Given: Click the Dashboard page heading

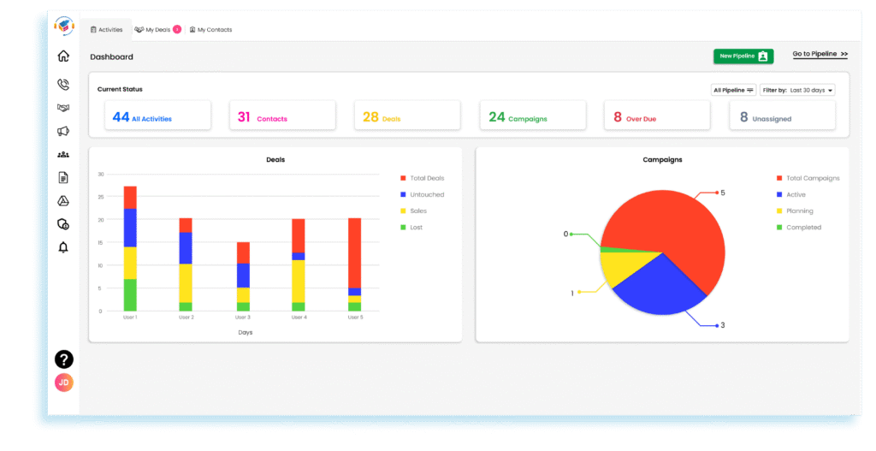Looking at the screenshot, I should [x=112, y=57].
